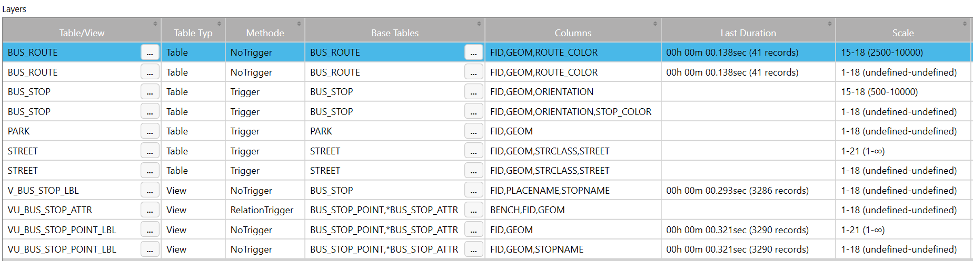Sort by the Scale column header
Image resolution: width=973 pixels, height=261 pixels.
[x=903, y=33]
